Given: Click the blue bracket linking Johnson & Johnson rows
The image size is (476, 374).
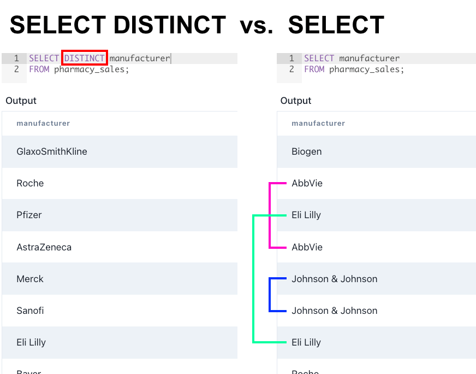Looking at the screenshot, I should coord(270,295).
